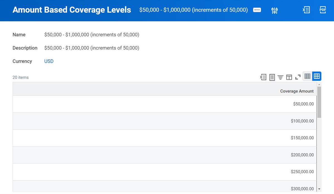Open the configure options sliders icon in header
This screenshot has height=194, width=334.
coord(274,10)
